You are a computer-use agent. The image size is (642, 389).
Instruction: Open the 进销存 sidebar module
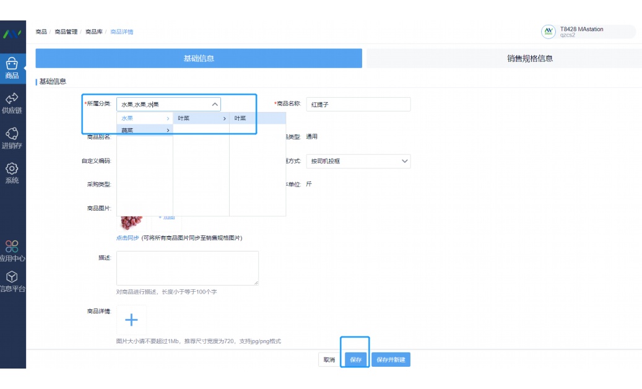tap(12, 138)
